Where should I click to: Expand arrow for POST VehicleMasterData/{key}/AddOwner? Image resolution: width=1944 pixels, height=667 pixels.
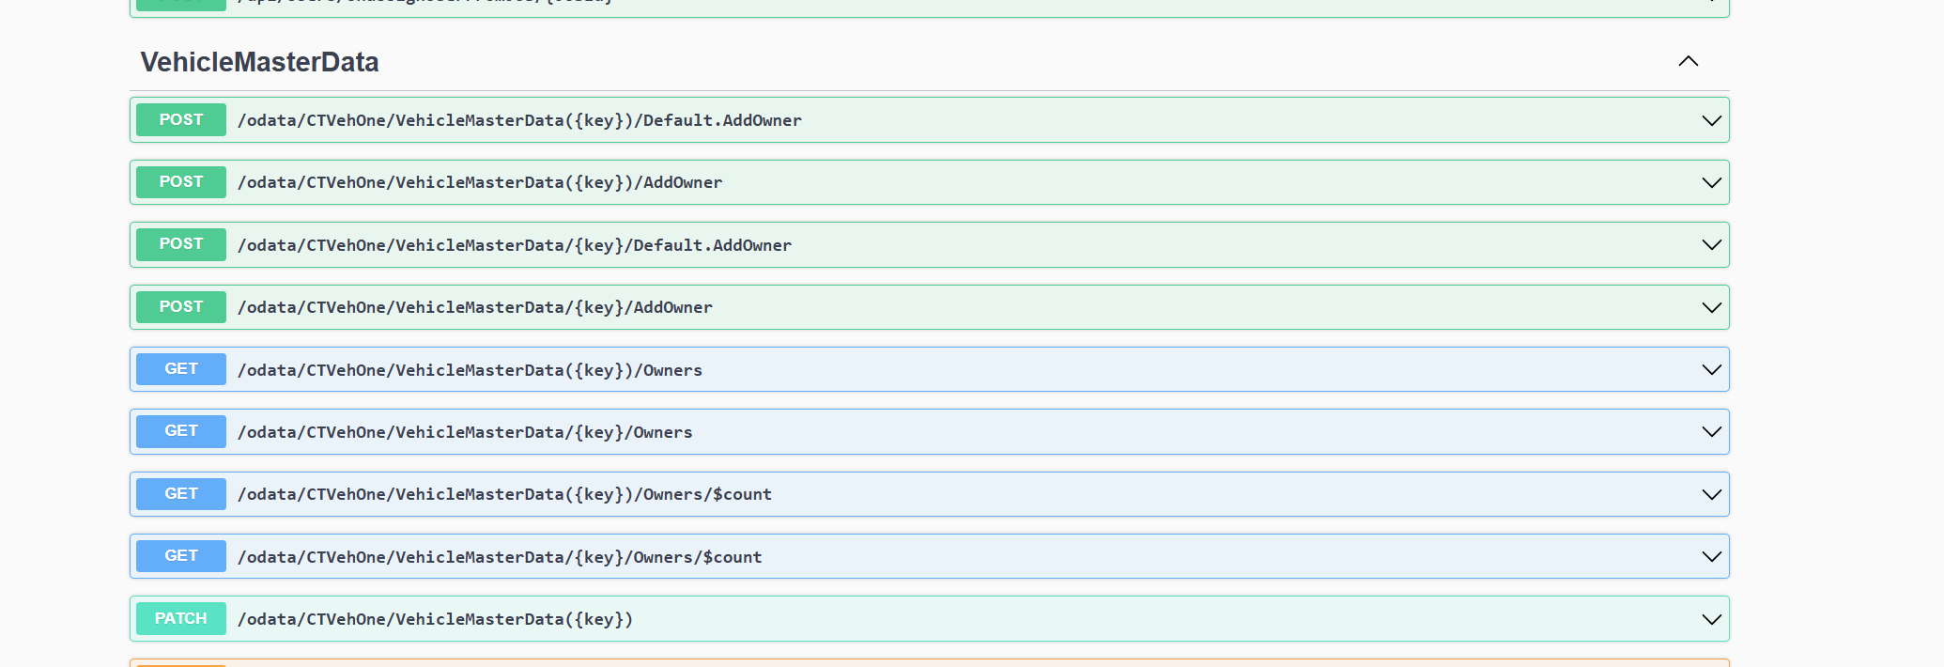(x=1711, y=307)
